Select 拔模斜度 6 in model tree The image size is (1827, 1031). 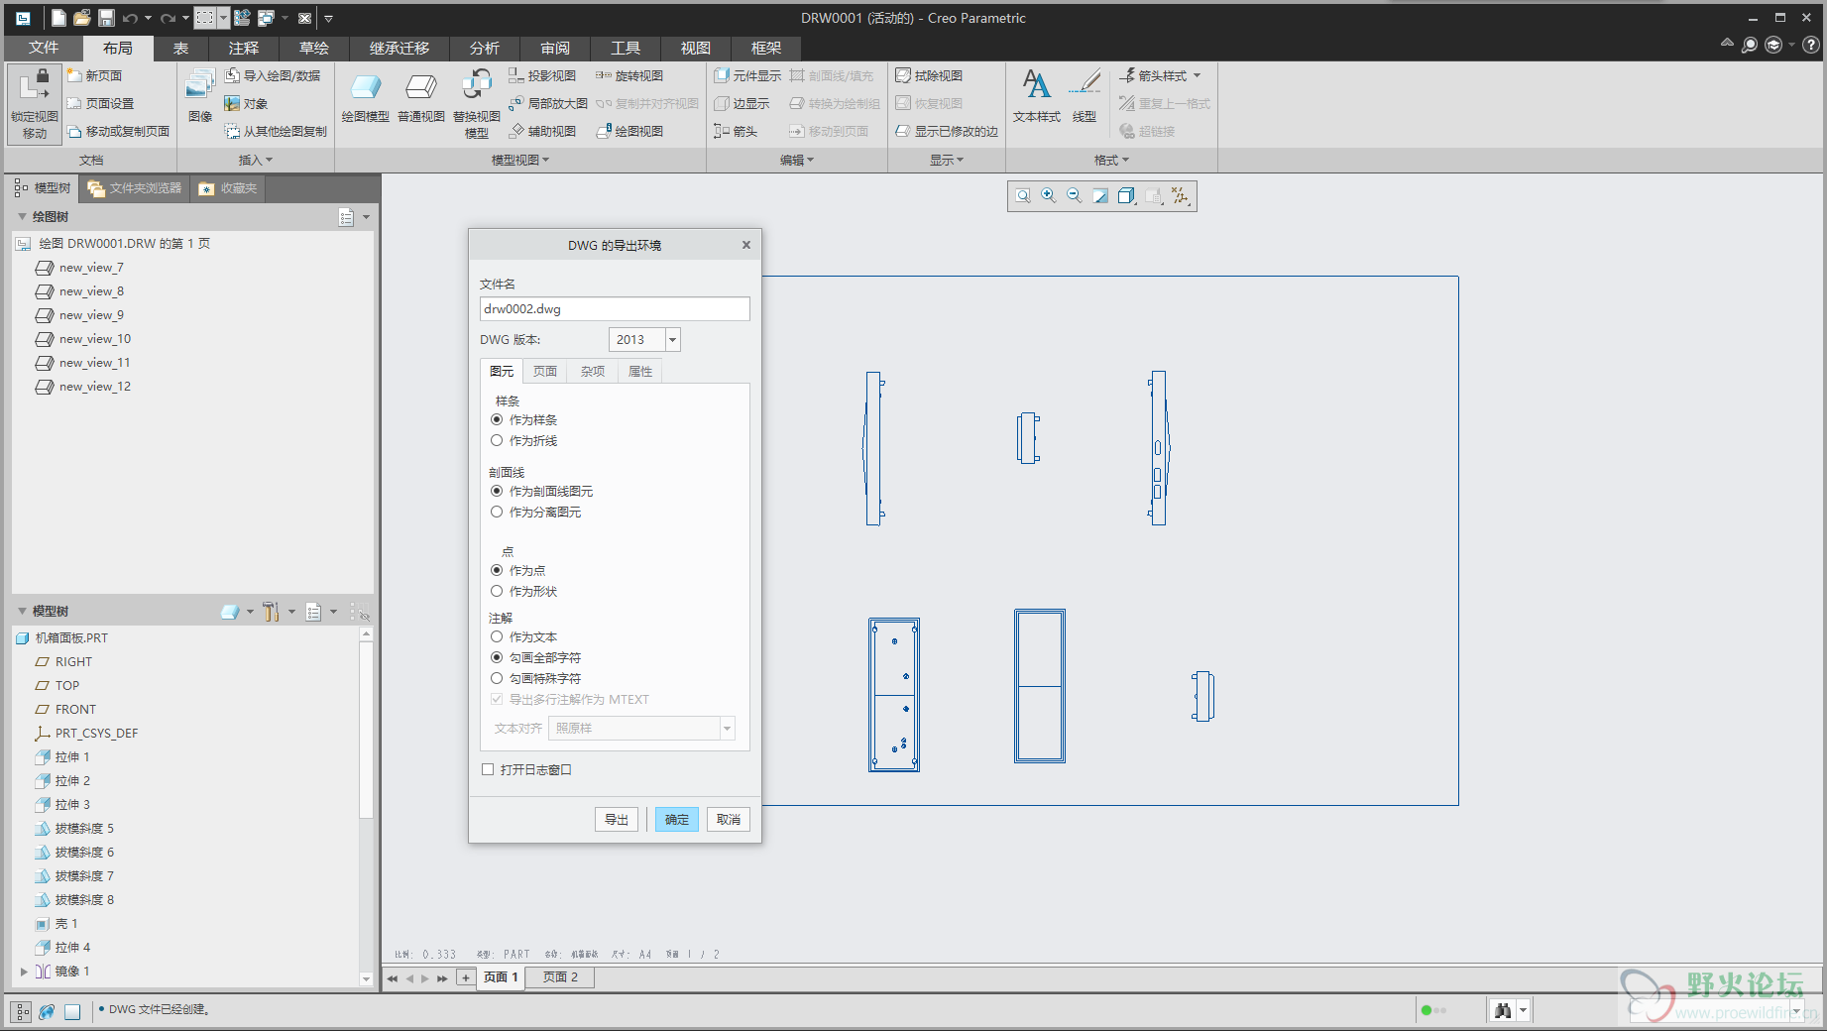[x=74, y=853]
